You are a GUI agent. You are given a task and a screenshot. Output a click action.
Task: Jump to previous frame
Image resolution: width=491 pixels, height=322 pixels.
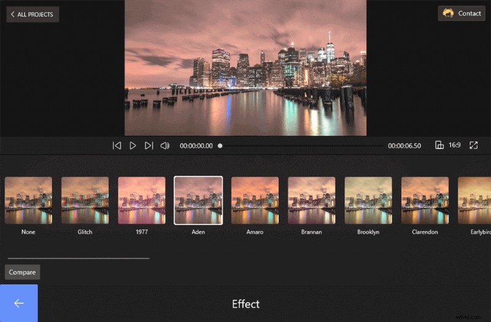[x=117, y=145]
